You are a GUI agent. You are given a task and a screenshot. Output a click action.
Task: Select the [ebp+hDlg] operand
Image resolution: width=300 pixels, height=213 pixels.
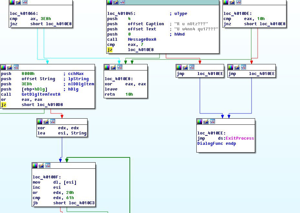click(x=35, y=89)
